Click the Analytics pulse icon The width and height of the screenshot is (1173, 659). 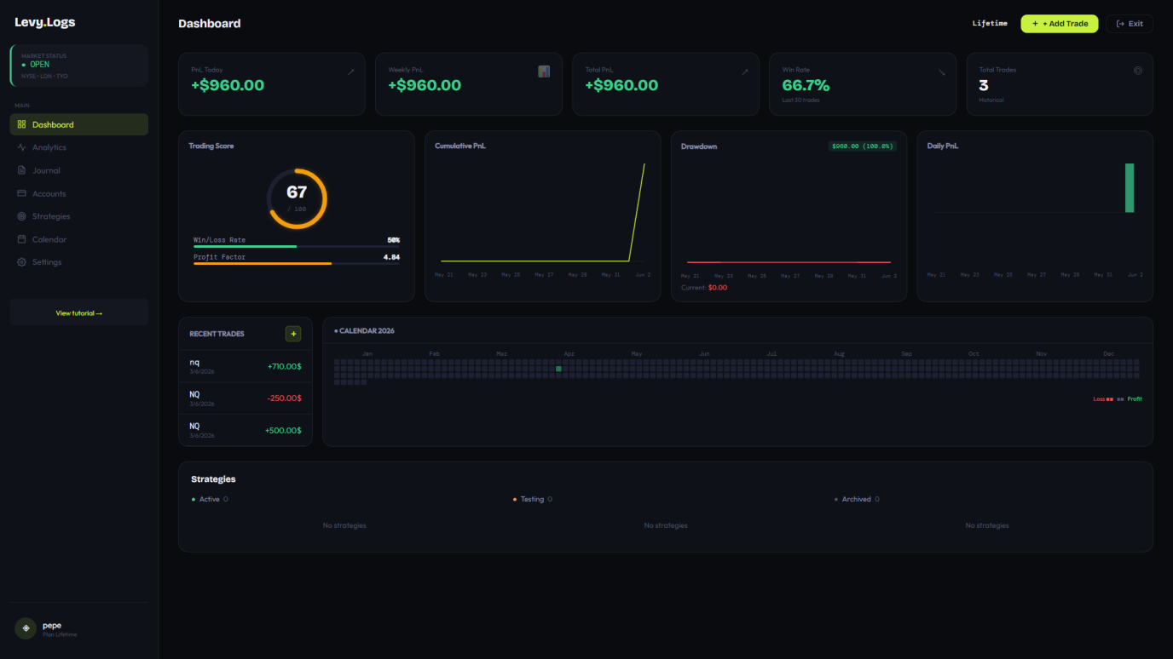pos(22,147)
